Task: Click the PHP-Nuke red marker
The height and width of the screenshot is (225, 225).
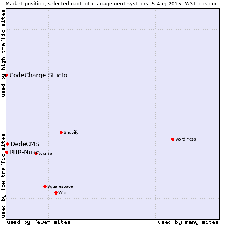Action: pos(7,152)
